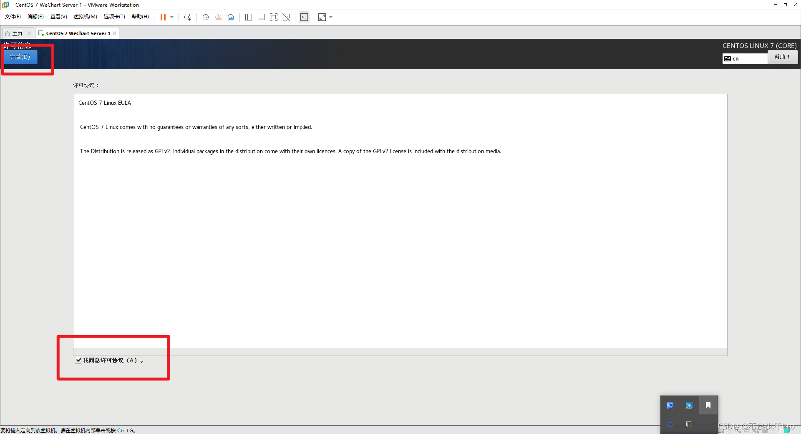Send Ctrl+Alt+Del to the virtual machine

pos(188,17)
